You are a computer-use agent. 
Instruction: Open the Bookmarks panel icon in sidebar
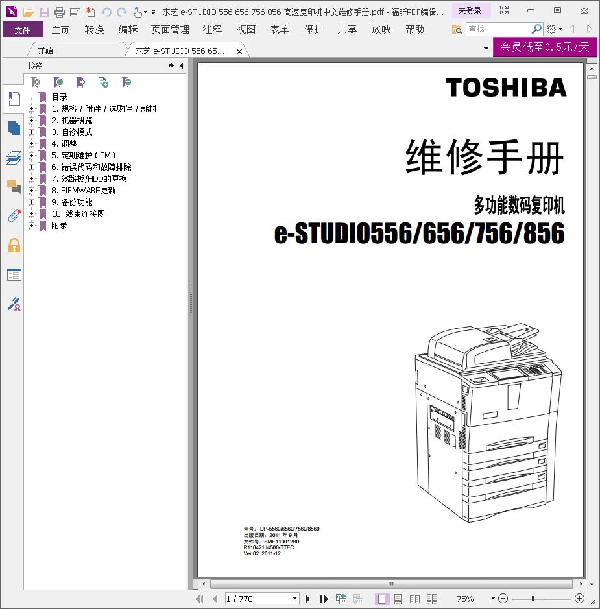[14, 99]
